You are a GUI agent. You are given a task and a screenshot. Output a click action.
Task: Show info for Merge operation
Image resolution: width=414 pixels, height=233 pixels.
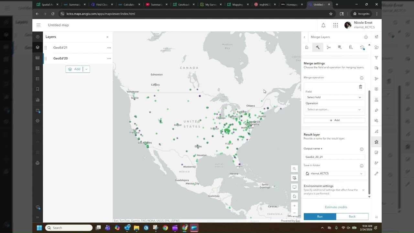click(362, 78)
